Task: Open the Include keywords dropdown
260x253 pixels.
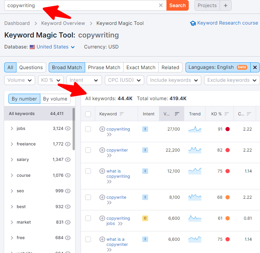Action: (x=174, y=80)
